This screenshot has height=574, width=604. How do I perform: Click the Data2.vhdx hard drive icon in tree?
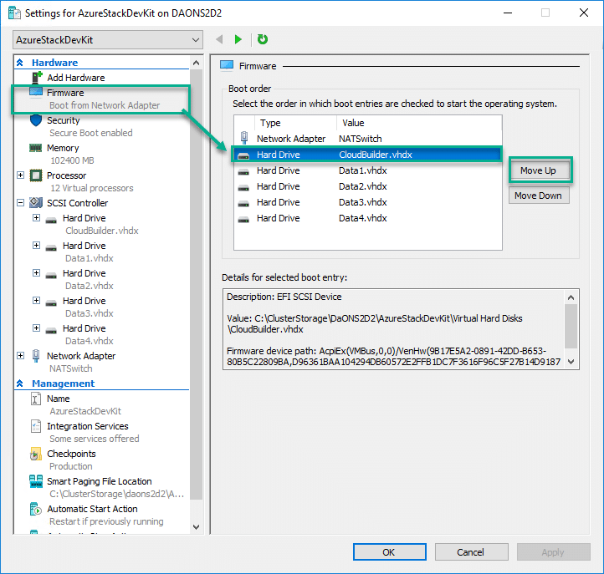(51, 276)
